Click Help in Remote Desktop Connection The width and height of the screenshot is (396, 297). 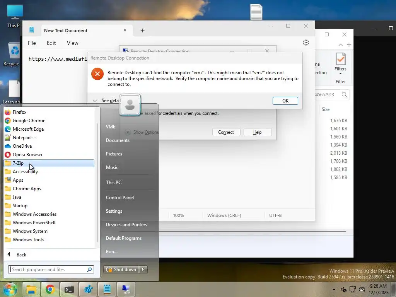click(257, 132)
